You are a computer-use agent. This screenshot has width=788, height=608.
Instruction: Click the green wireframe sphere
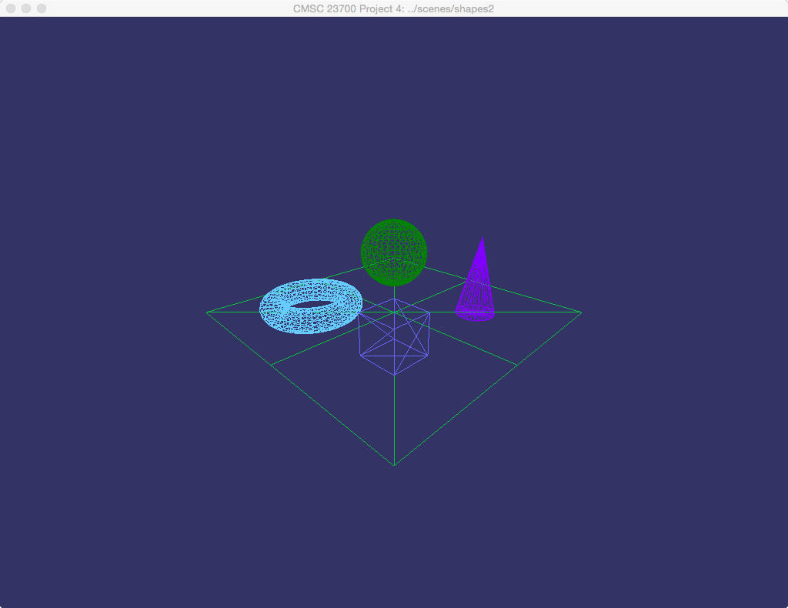(x=394, y=252)
